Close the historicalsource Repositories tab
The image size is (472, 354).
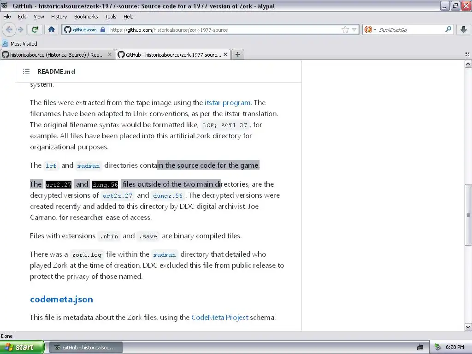point(110,54)
